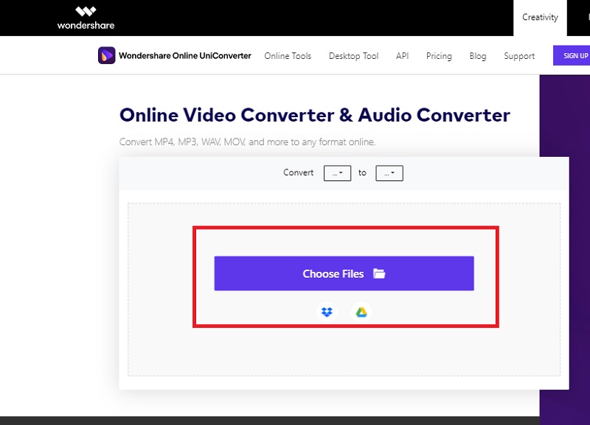Open the target format dropdown after to
Viewport: 590px width, 425px height.
389,173
